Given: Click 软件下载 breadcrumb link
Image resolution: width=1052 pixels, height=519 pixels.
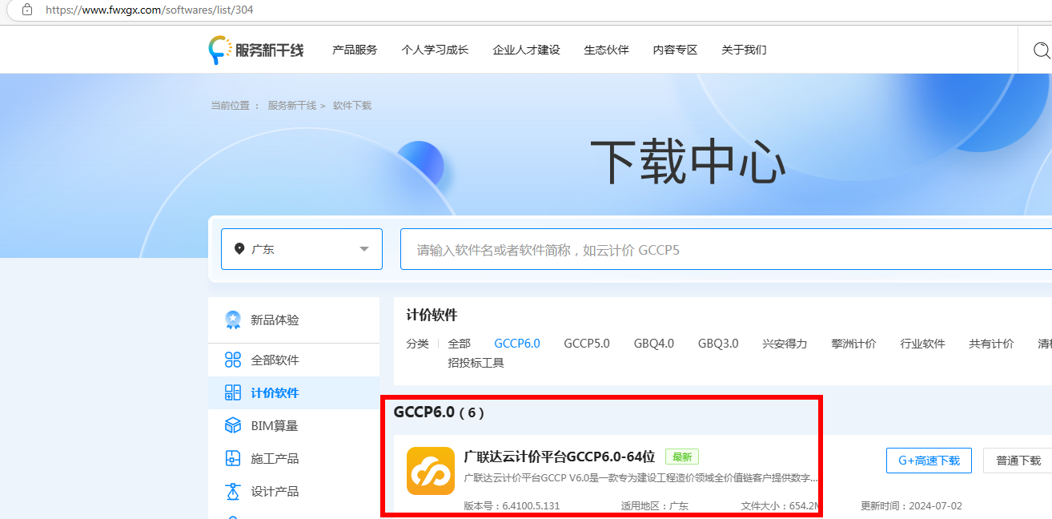Looking at the screenshot, I should pos(352,106).
